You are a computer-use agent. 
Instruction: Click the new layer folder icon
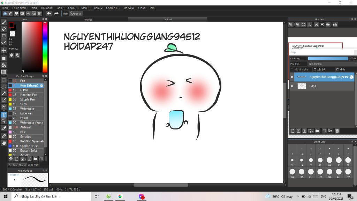point(317,131)
